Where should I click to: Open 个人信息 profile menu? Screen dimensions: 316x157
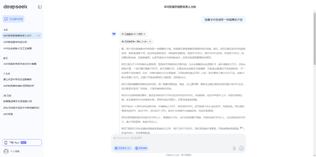15,151
